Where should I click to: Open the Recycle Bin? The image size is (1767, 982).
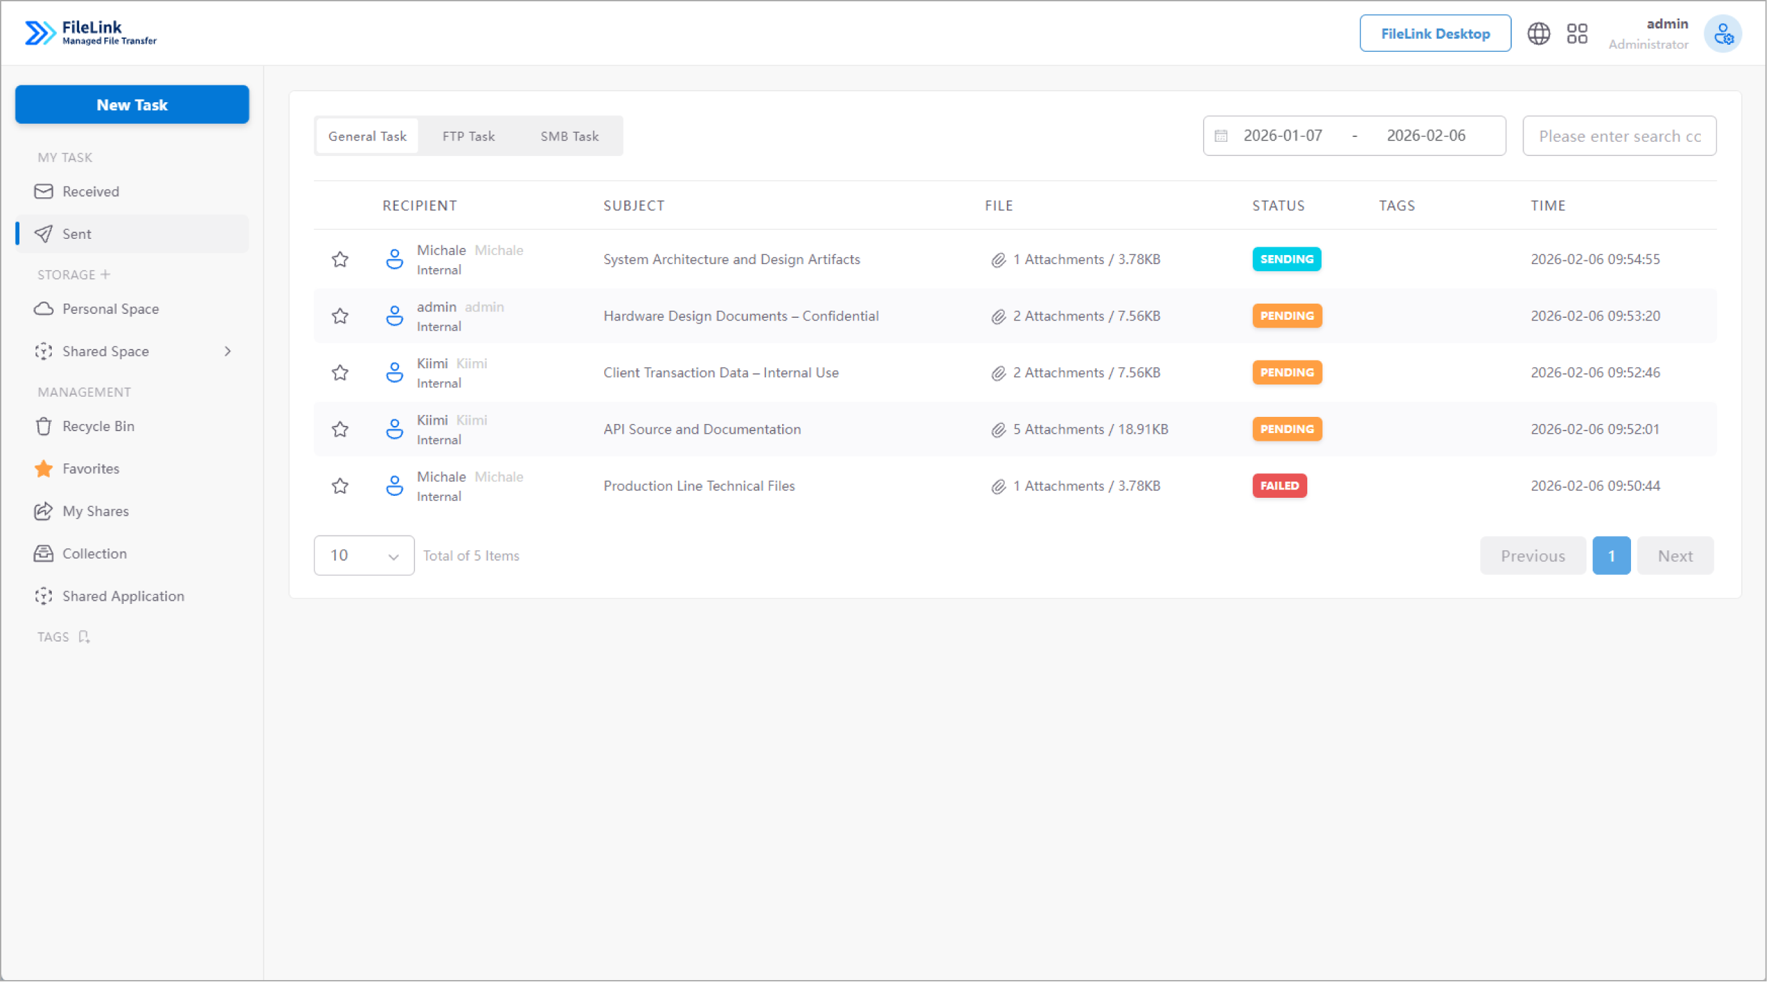click(x=98, y=426)
